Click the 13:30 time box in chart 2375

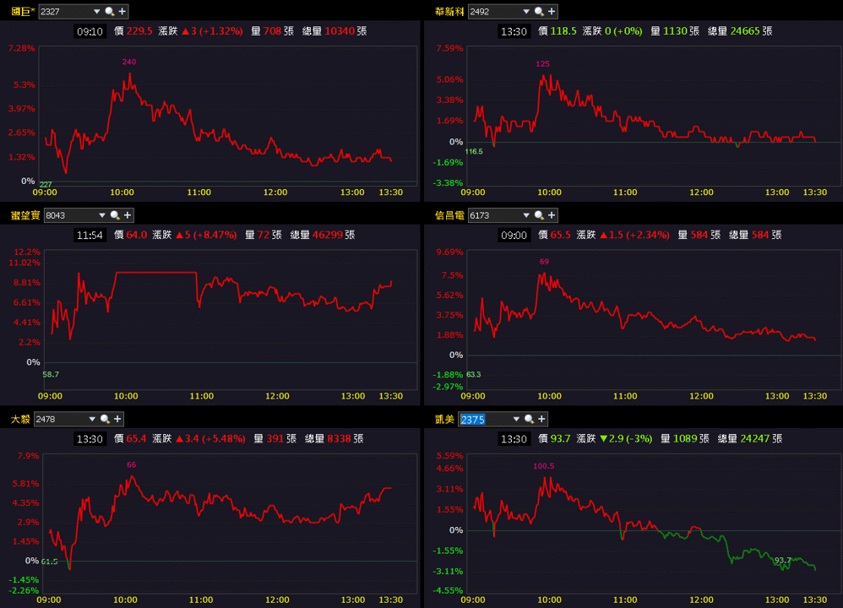click(514, 438)
